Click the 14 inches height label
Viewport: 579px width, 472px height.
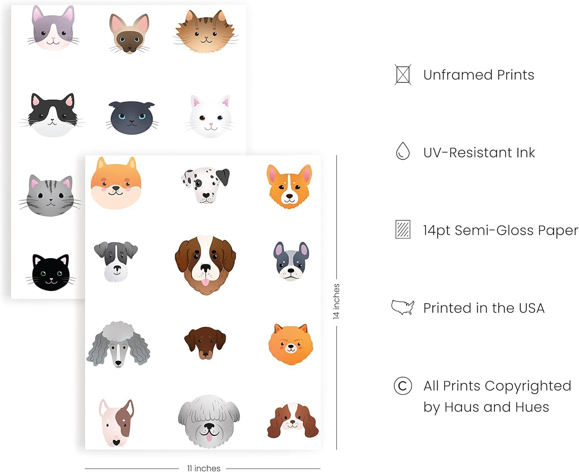pyautogui.click(x=336, y=301)
